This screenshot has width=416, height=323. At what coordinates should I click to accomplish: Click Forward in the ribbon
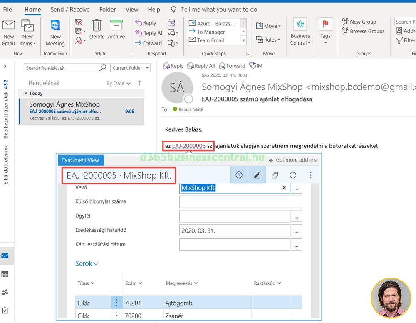(149, 43)
